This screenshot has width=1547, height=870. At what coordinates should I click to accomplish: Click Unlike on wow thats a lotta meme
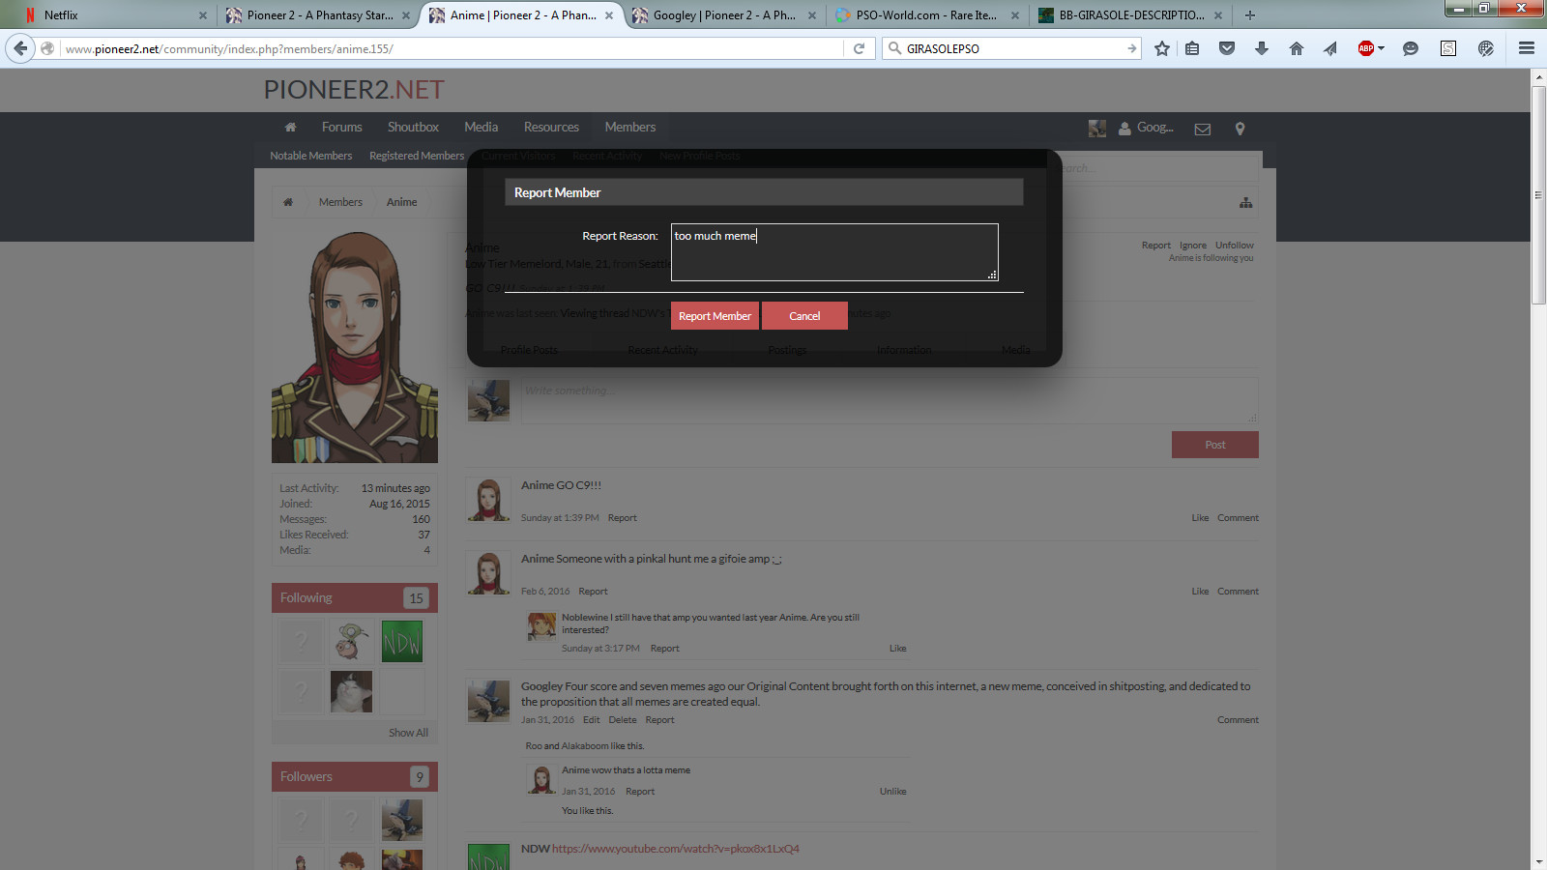pyautogui.click(x=892, y=792)
